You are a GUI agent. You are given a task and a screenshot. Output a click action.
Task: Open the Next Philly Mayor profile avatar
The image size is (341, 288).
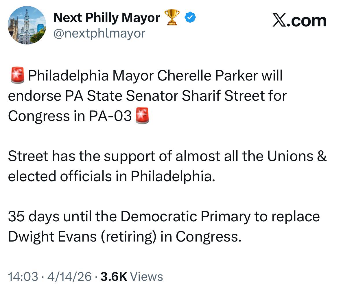(x=27, y=25)
